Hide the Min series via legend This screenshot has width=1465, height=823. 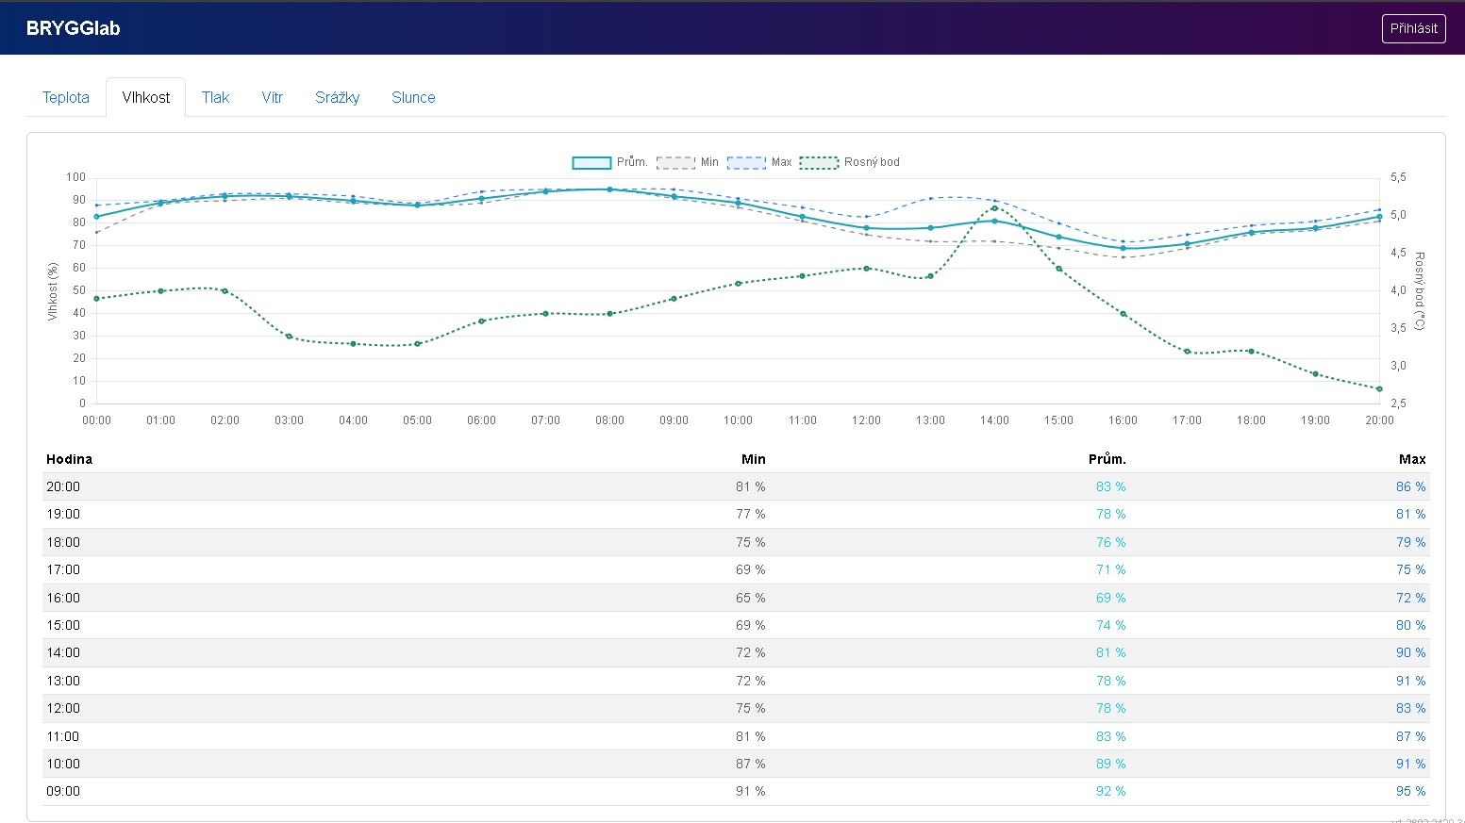click(688, 162)
